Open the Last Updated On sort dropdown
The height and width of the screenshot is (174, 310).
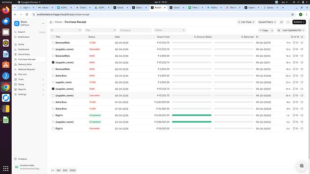[293, 30]
